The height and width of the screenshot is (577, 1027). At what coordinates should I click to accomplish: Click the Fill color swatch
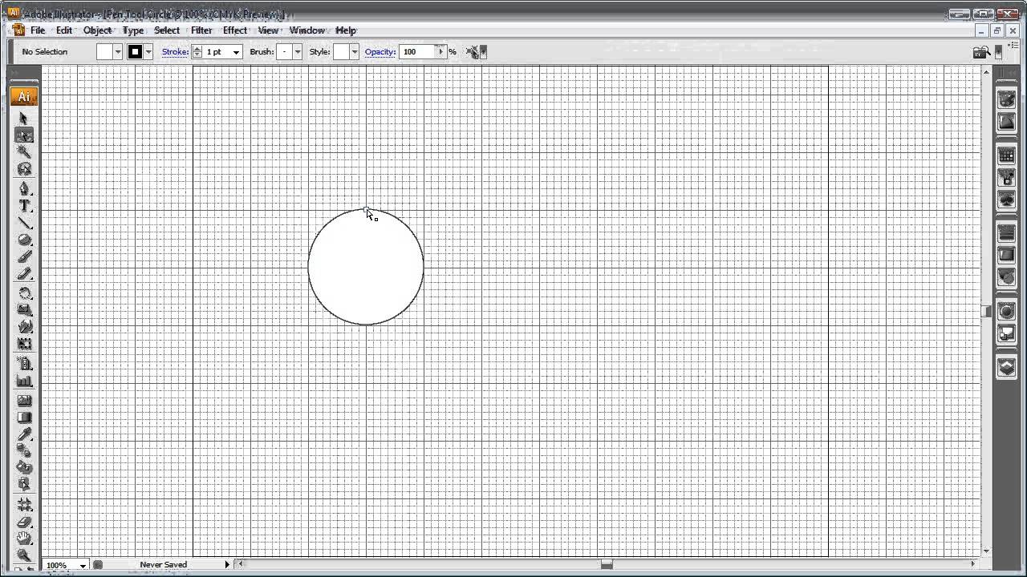click(x=105, y=52)
